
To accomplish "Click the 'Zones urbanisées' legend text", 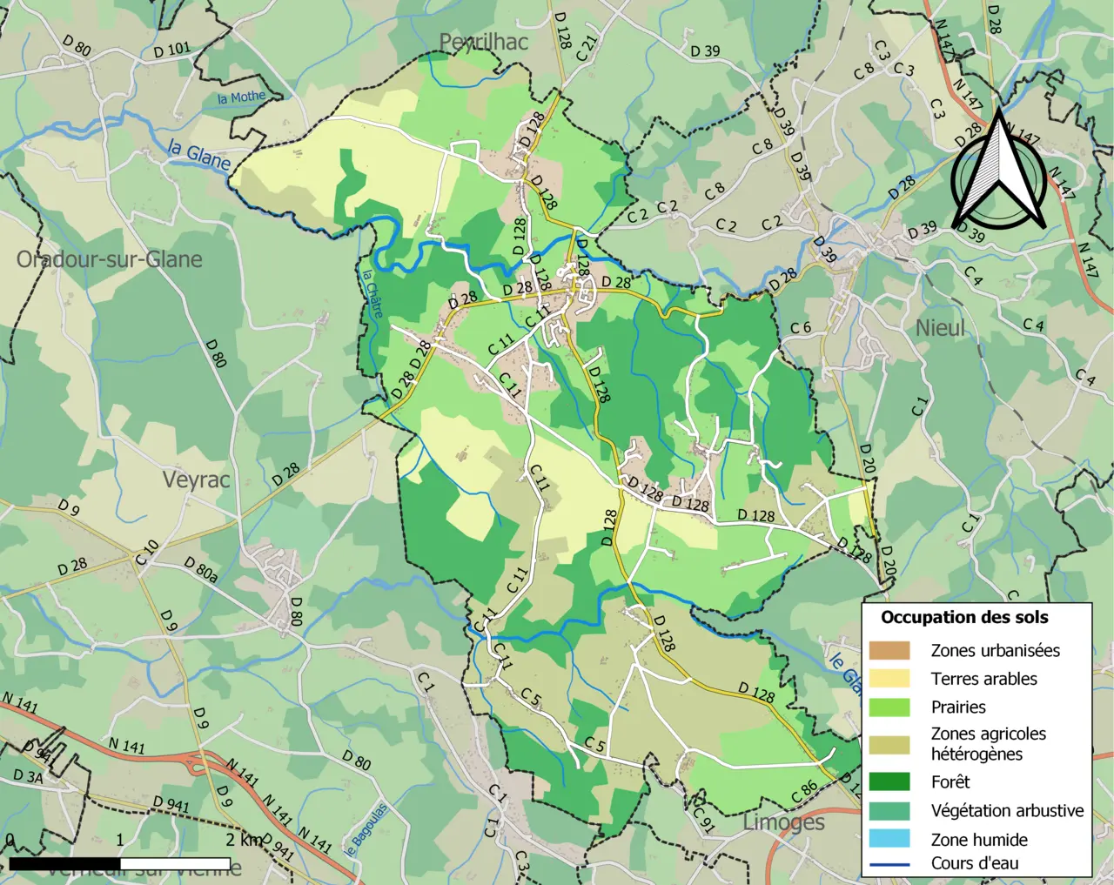I will pos(996,650).
